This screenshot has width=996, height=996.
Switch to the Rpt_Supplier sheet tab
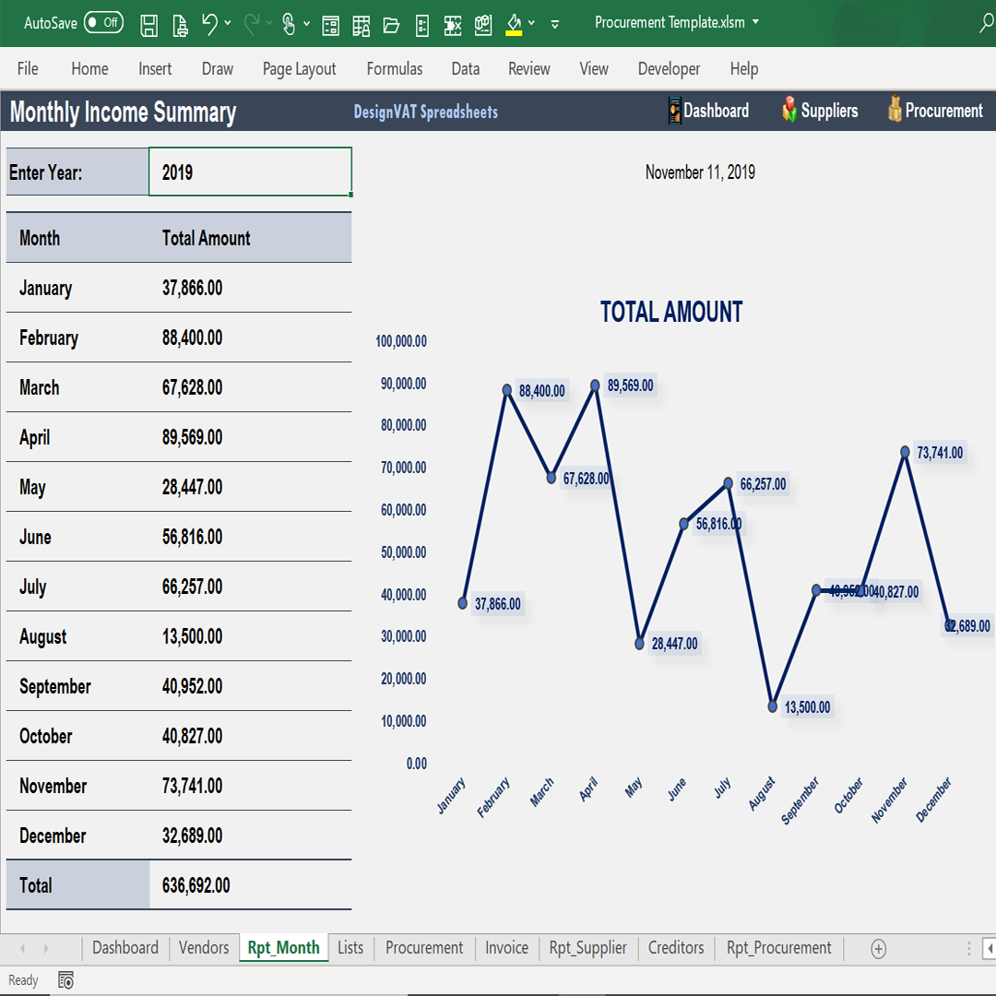(x=587, y=947)
